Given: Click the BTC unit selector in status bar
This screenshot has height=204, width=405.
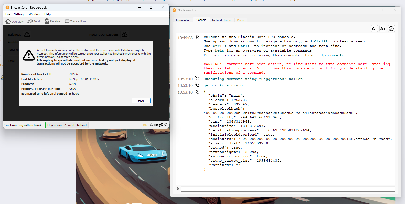Looking at the screenshot, I should pos(146,125).
